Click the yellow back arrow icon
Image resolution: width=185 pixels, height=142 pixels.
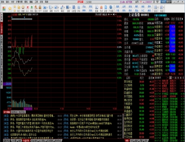point(10,8)
